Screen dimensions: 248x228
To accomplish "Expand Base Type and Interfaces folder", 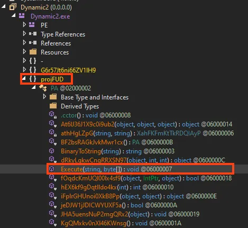I will (44, 97).
